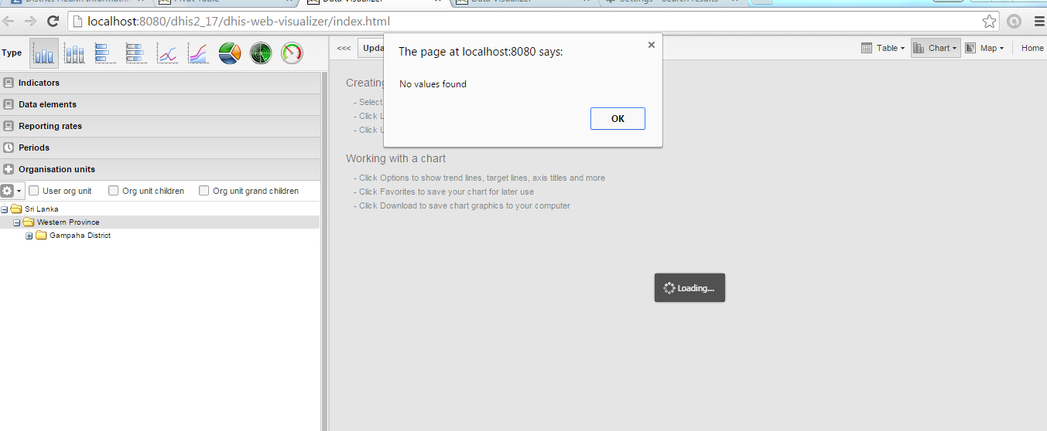Collapse the Western Province tree node
The height and width of the screenshot is (431, 1047).
[x=17, y=222]
